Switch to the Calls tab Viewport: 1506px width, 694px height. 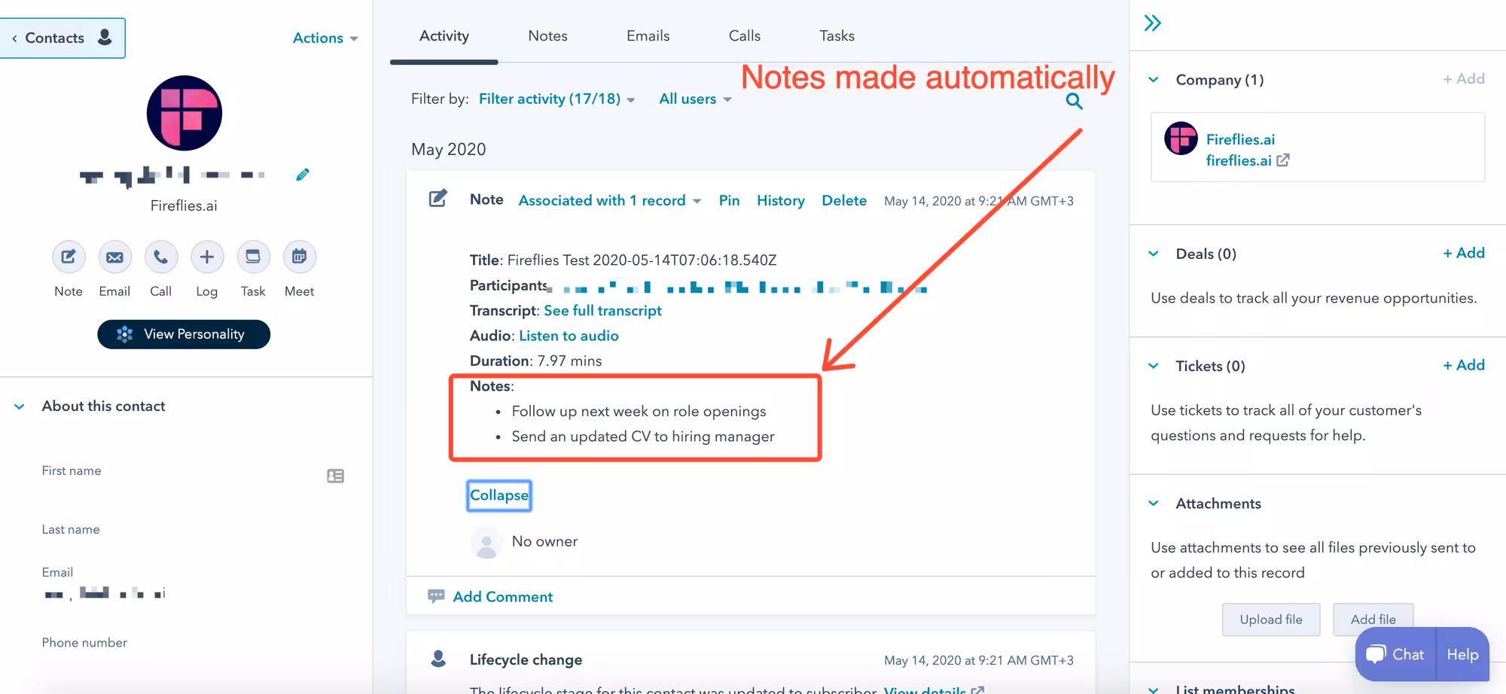coord(744,35)
